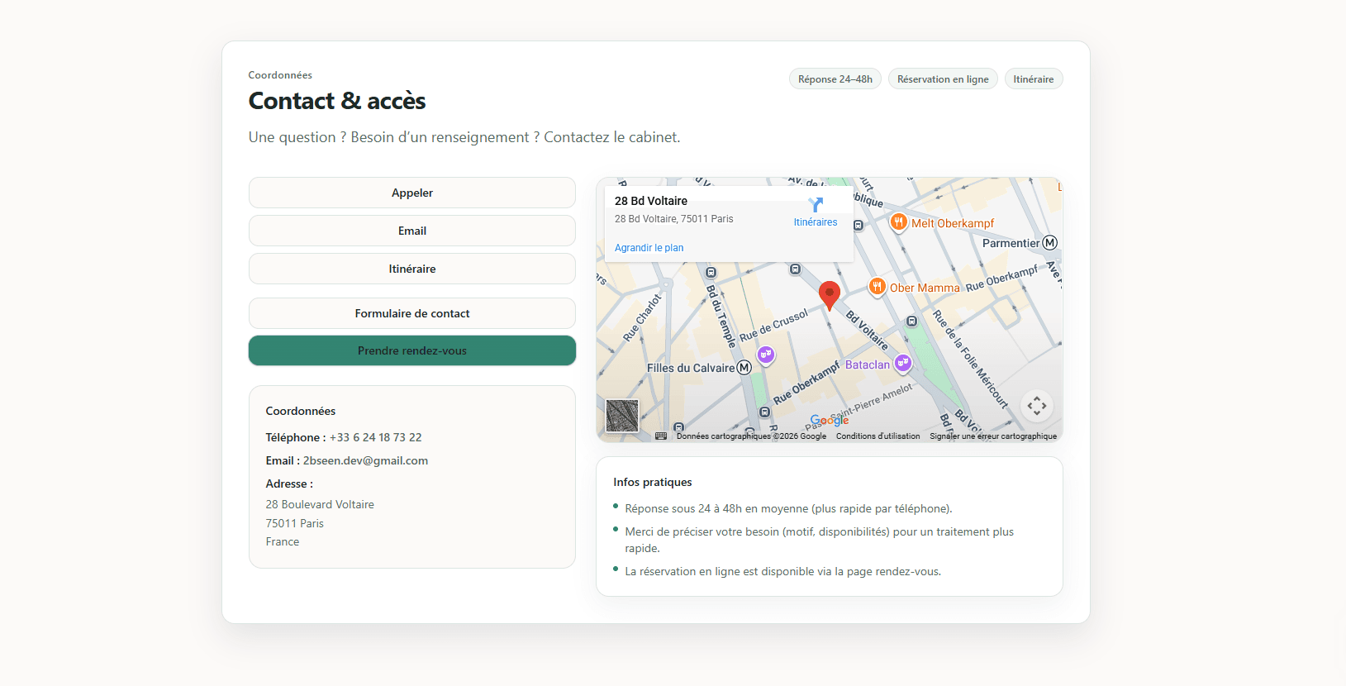Screen dimensions: 1346x686
Task: Click the Appeler button
Action: click(411, 193)
